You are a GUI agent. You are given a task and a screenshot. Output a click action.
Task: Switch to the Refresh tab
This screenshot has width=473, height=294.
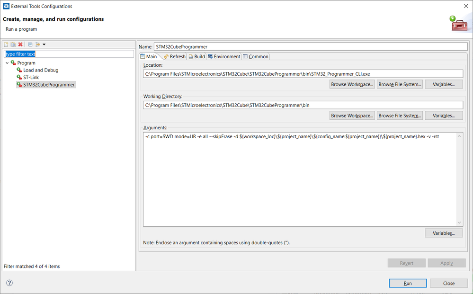(175, 56)
